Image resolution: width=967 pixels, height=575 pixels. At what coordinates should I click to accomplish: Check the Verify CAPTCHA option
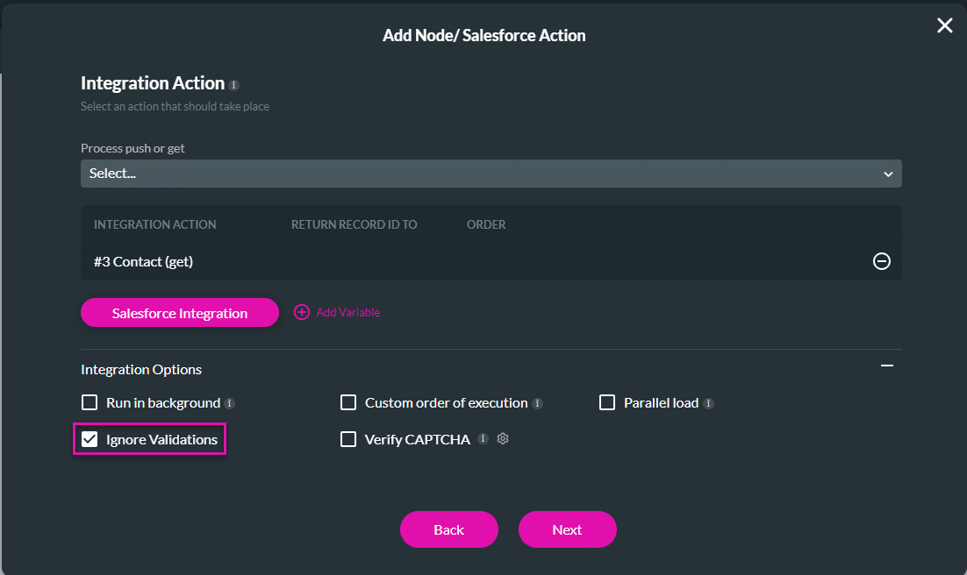click(x=348, y=439)
